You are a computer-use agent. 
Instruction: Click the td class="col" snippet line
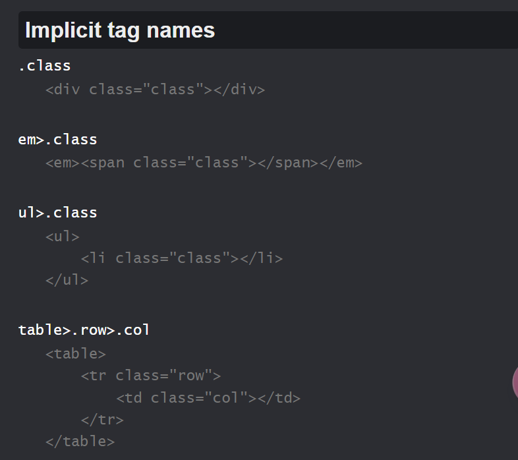click(x=208, y=398)
